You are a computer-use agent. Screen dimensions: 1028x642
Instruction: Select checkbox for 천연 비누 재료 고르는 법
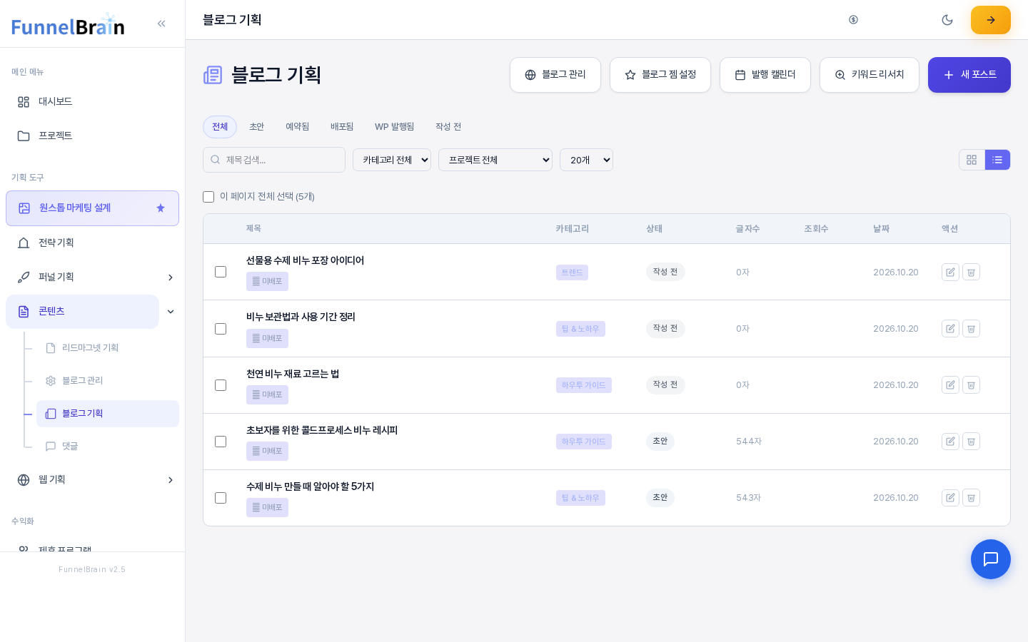click(x=221, y=385)
